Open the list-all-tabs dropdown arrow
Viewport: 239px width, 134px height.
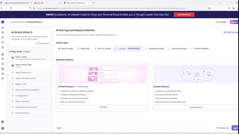[220, 3]
